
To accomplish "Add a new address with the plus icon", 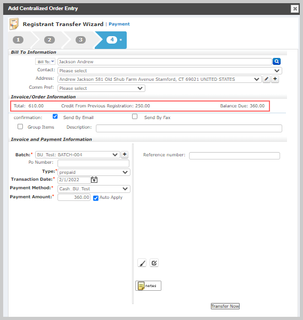I will point(275,79).
